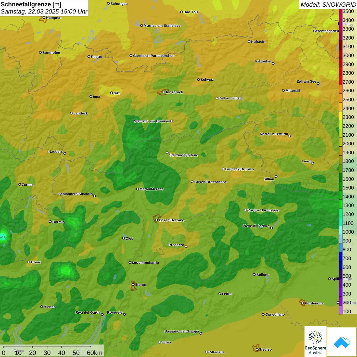357x357 pixels.
Task: Click the 'Bruneck/Brunico' label
Action: pos(239,169)
